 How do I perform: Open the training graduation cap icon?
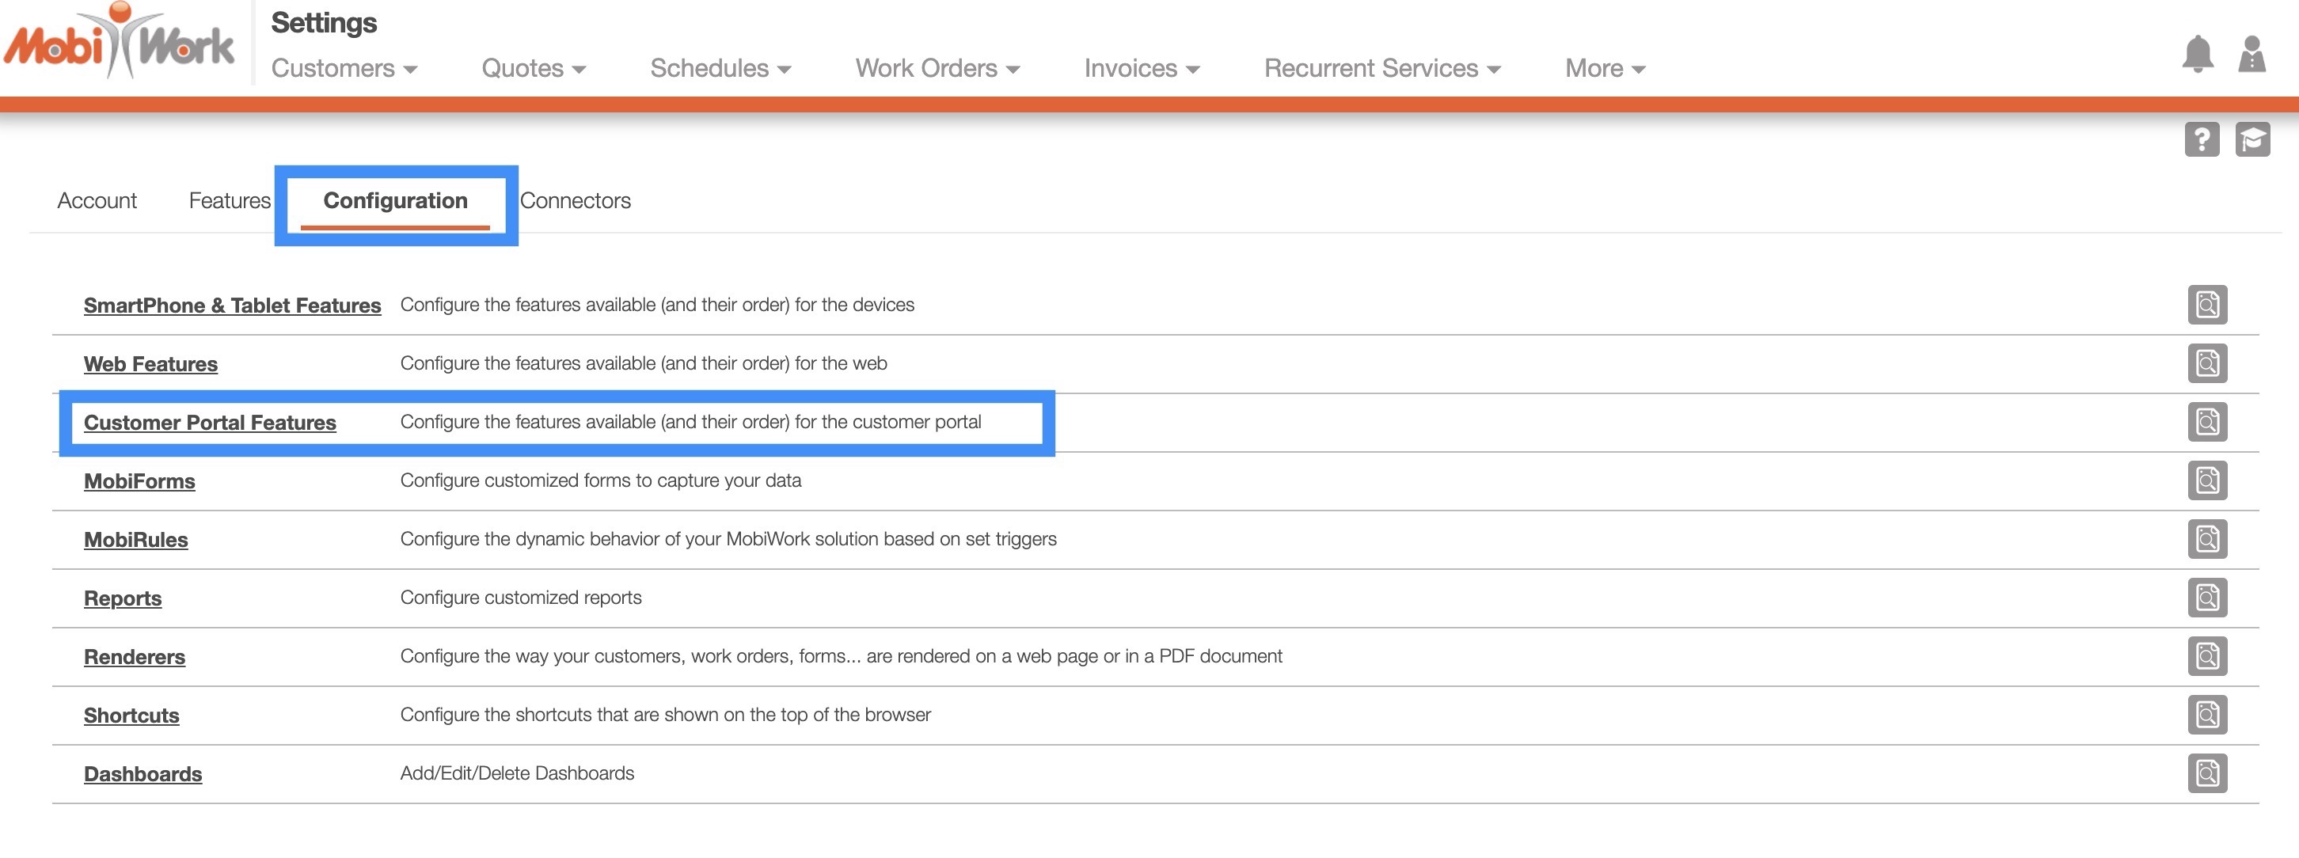pos(2251,140)
